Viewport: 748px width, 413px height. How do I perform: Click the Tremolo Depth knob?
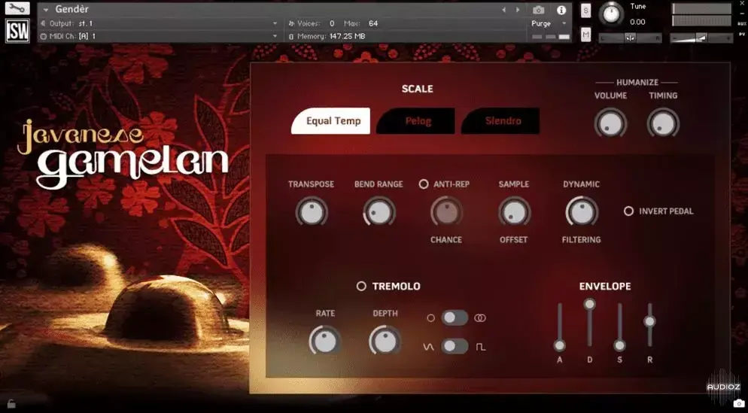[385, 341]
